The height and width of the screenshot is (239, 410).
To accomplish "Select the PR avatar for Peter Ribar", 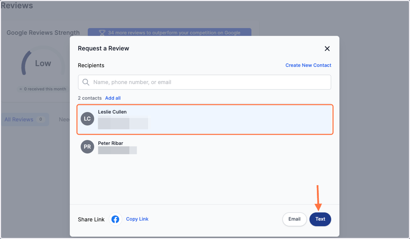I will (87, 147).
